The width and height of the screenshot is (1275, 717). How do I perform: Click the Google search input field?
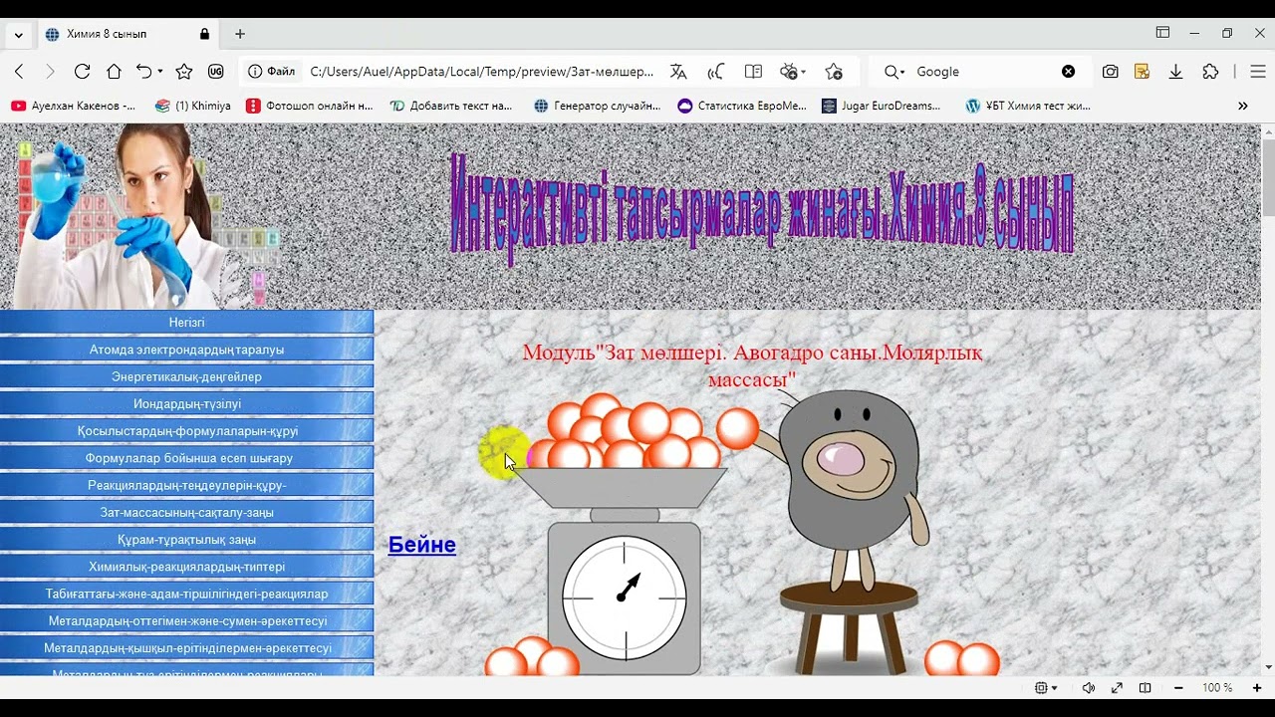pyautogui.click(x=984, y=72)
